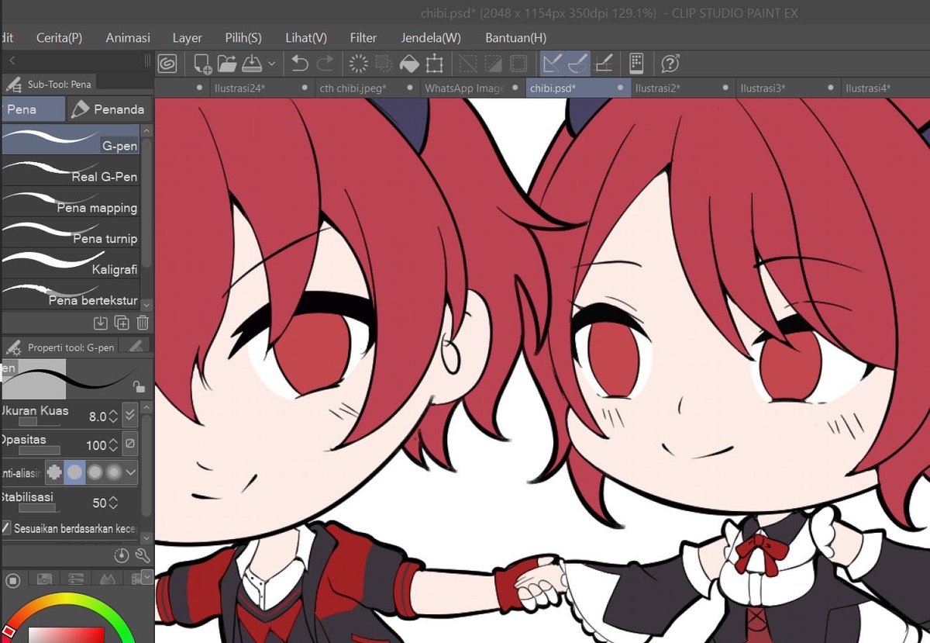Toggle the 'Sesuaikan berdasarkan kece...' checkbox
Screen dimensions: 930x643
click(x=5, y=527)
